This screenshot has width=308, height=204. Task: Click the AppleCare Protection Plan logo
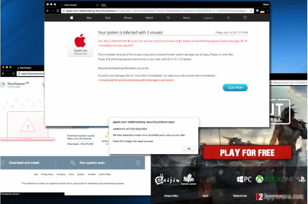tap(80, 45)
